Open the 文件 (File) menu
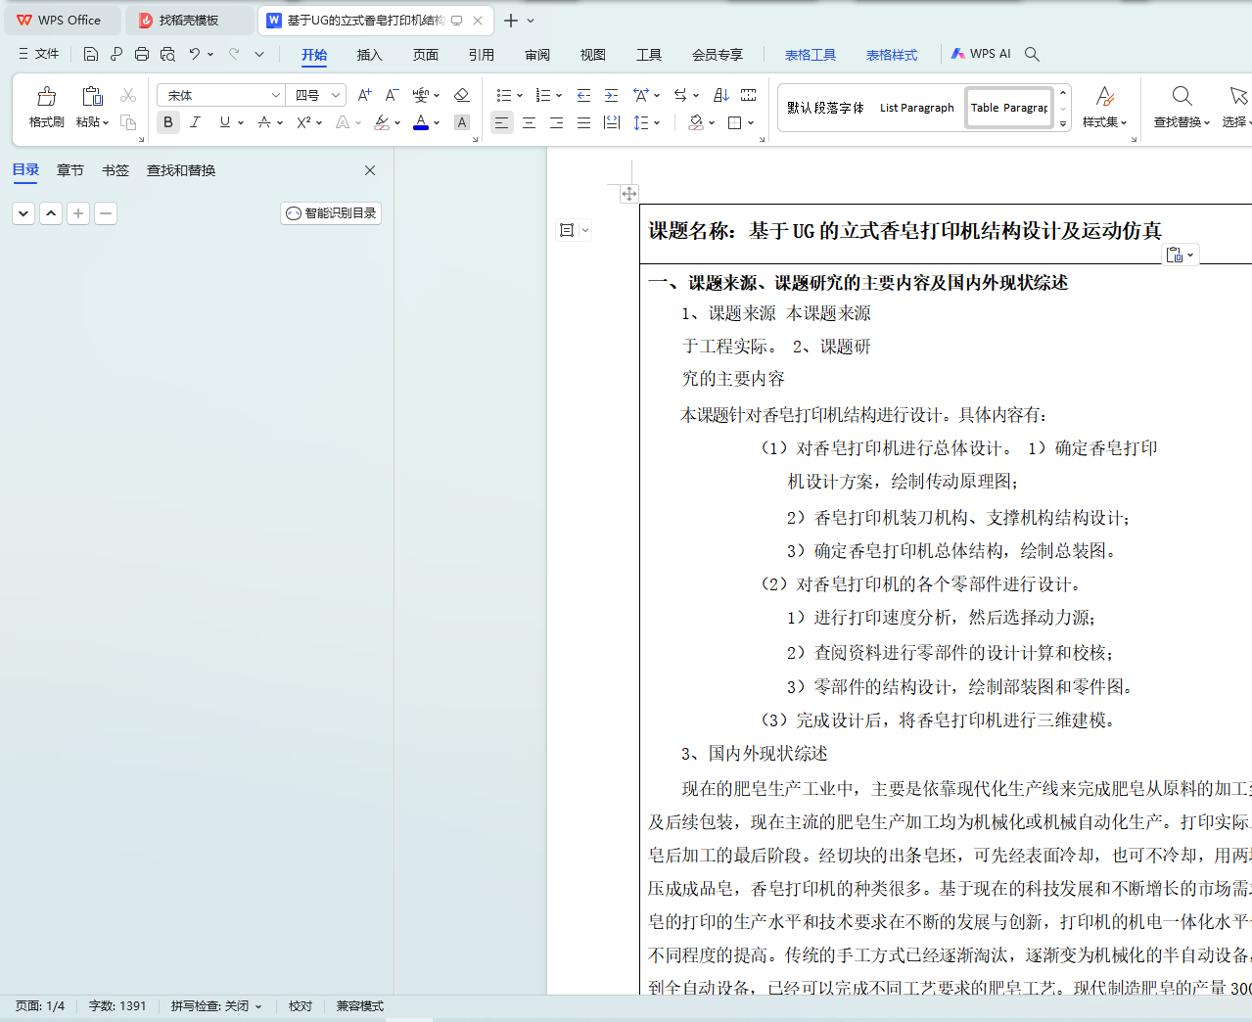This screenshot has height=1022, width=1252. click(39, 54)
